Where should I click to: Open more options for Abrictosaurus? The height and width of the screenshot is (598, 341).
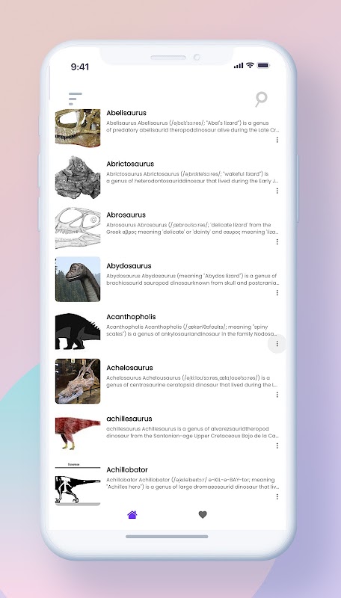coord(277,191)
